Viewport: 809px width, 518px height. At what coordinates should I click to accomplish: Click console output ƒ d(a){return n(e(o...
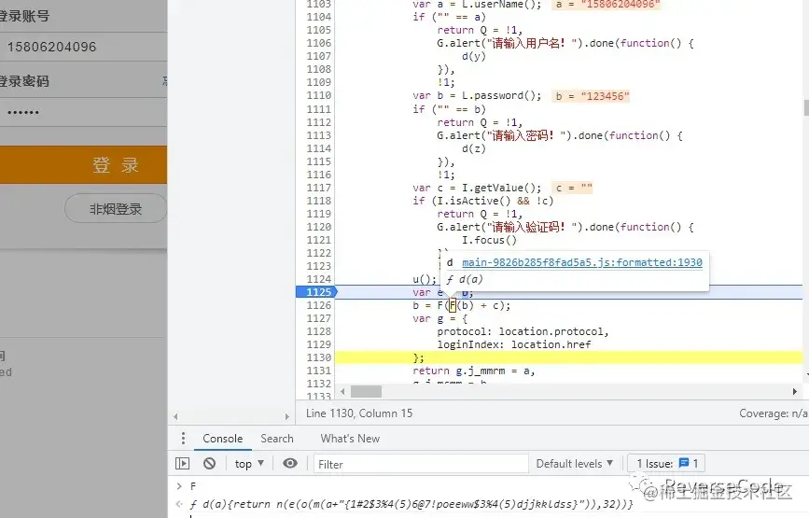[x=411, y=504]
